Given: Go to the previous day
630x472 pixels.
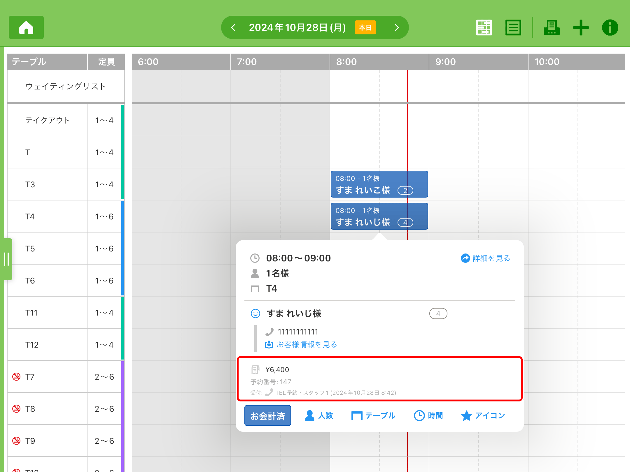Looking at the screenshot, I should click(233, 27).
